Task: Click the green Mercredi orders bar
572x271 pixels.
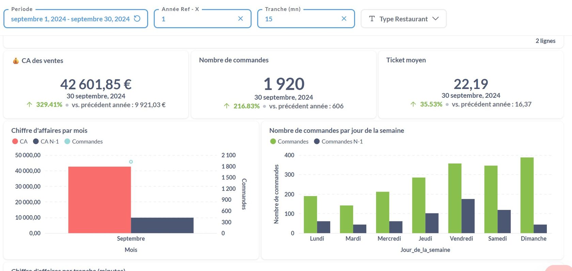Action: click(382, 213)
